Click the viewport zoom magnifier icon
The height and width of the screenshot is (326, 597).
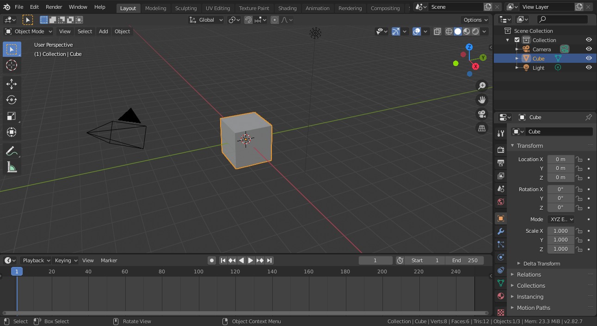tap(482, 85)
